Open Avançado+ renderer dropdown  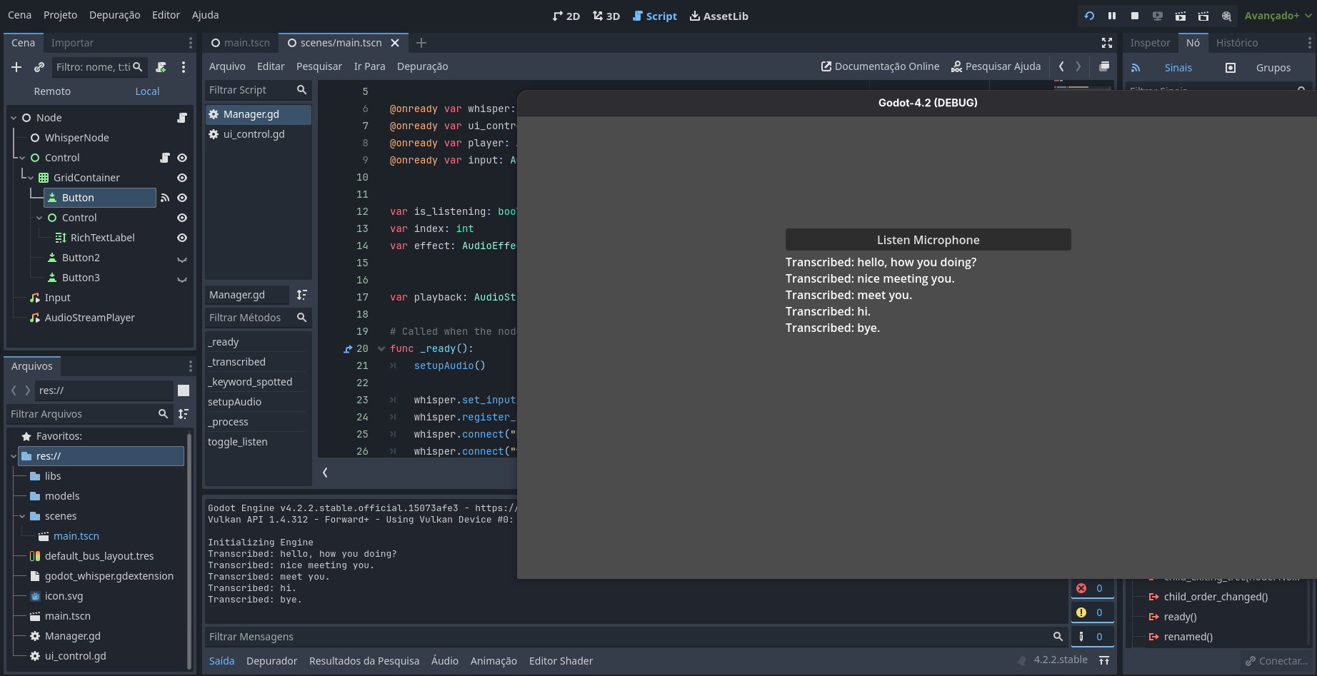coord(1278,16)
